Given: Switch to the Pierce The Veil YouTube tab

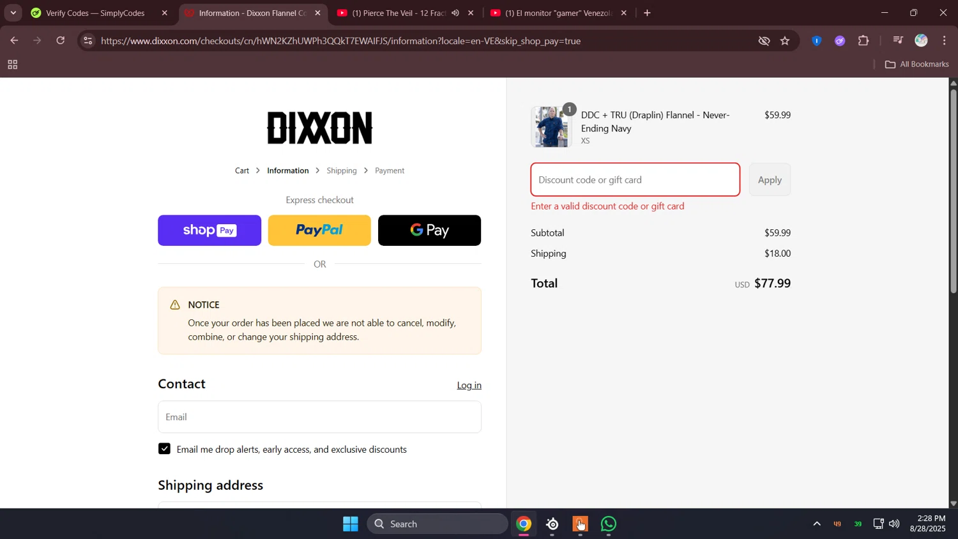Looking at the screenshot, I should click(398, 13).
